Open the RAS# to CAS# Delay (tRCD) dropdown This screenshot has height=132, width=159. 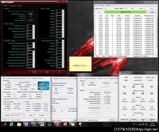33,29
